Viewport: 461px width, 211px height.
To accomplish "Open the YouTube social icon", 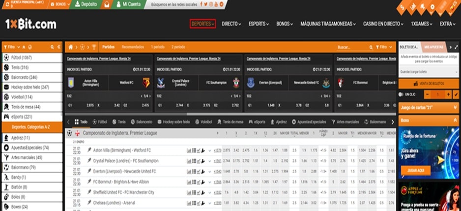I will [216, 4].
